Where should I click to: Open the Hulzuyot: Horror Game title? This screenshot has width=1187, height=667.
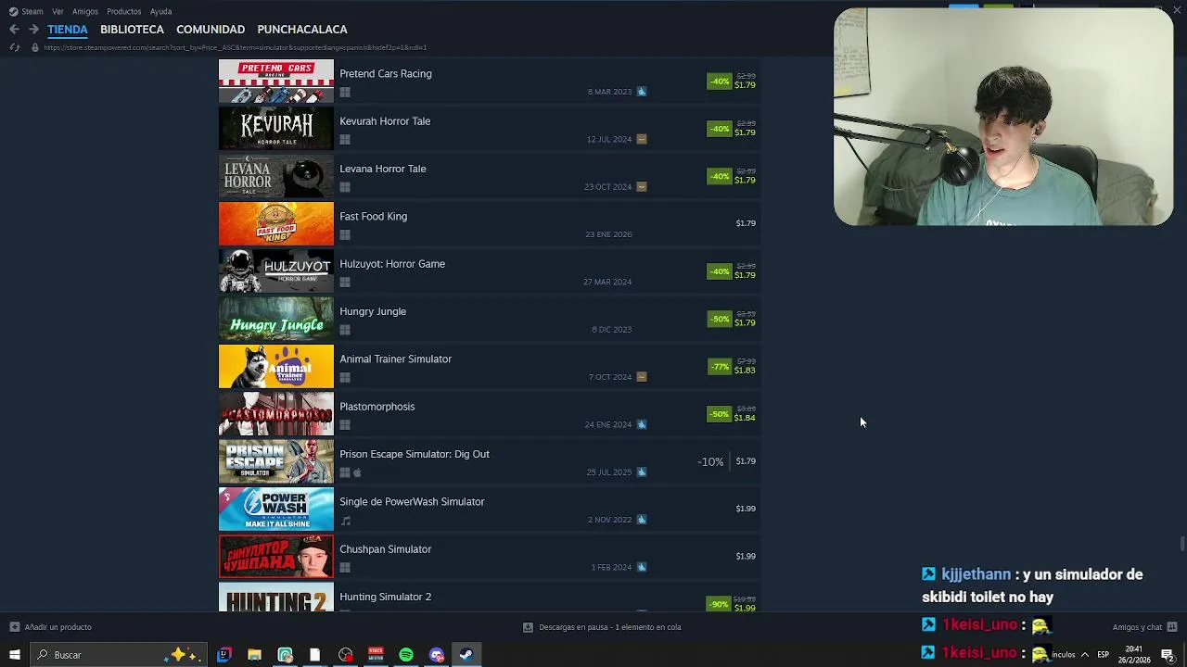pos(392,264)
